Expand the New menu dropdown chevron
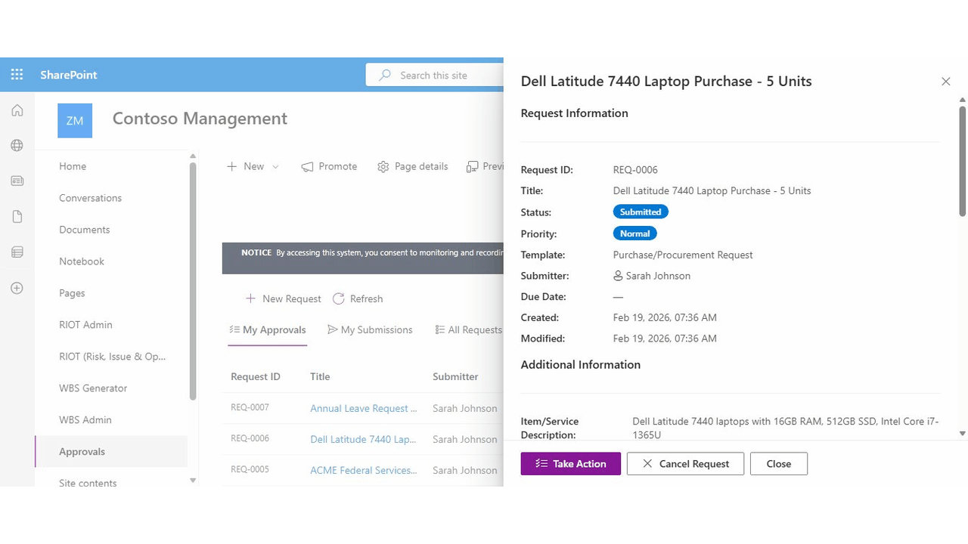Image resolution: width=968 pixels, height=544 pixels. [275, 166]
